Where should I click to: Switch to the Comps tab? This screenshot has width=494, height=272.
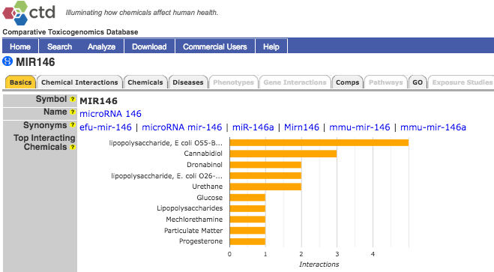pyautogui.click(x=348, y=82)
